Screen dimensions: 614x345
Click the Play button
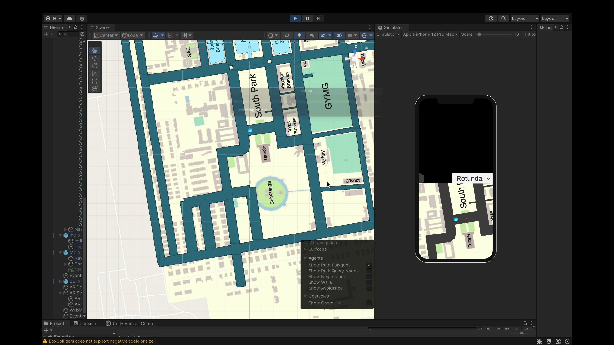(x=295, y=19)
